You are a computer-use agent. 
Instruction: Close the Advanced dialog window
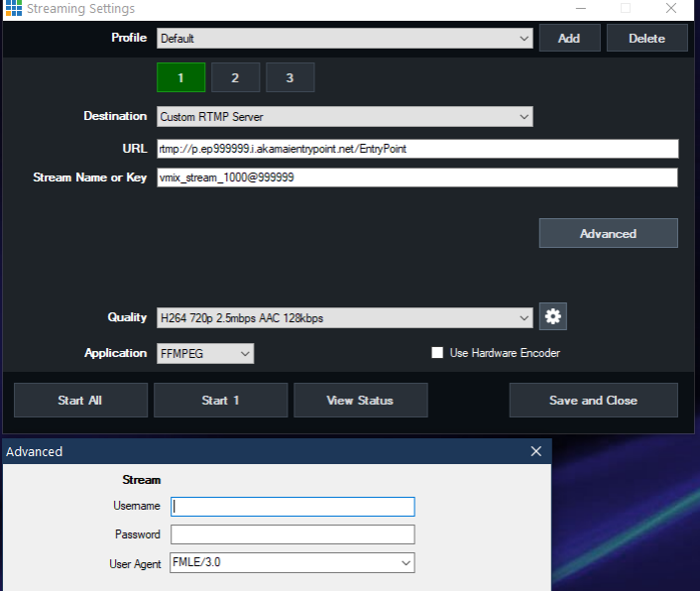536,451
